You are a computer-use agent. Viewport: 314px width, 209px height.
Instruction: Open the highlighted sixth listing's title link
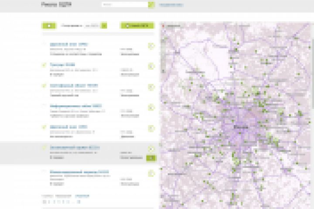coord(75,148)
